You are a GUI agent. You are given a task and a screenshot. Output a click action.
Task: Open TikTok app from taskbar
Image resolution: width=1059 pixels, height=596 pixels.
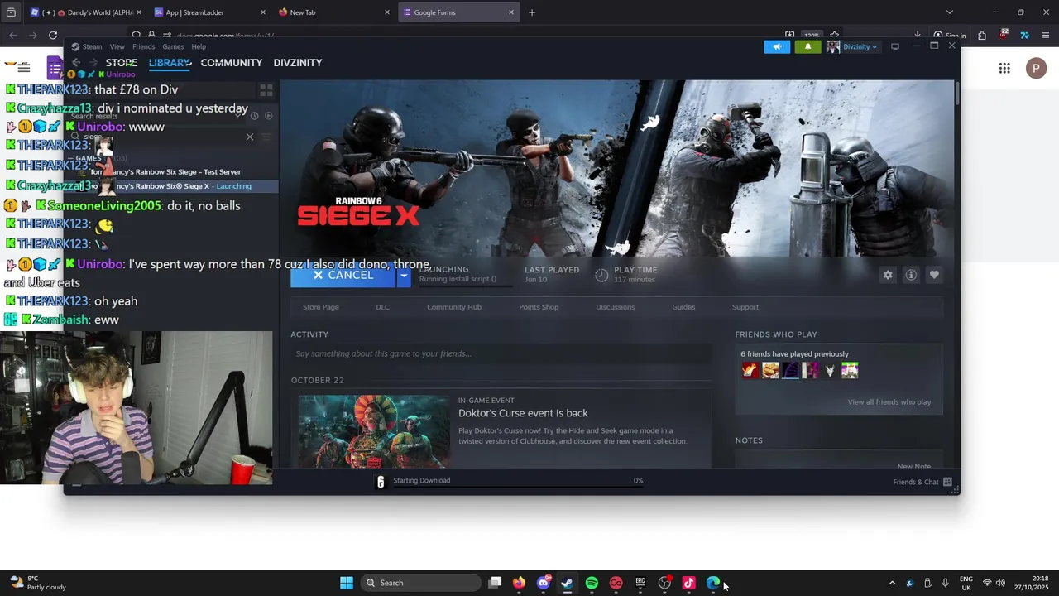[x=688, y=583]
